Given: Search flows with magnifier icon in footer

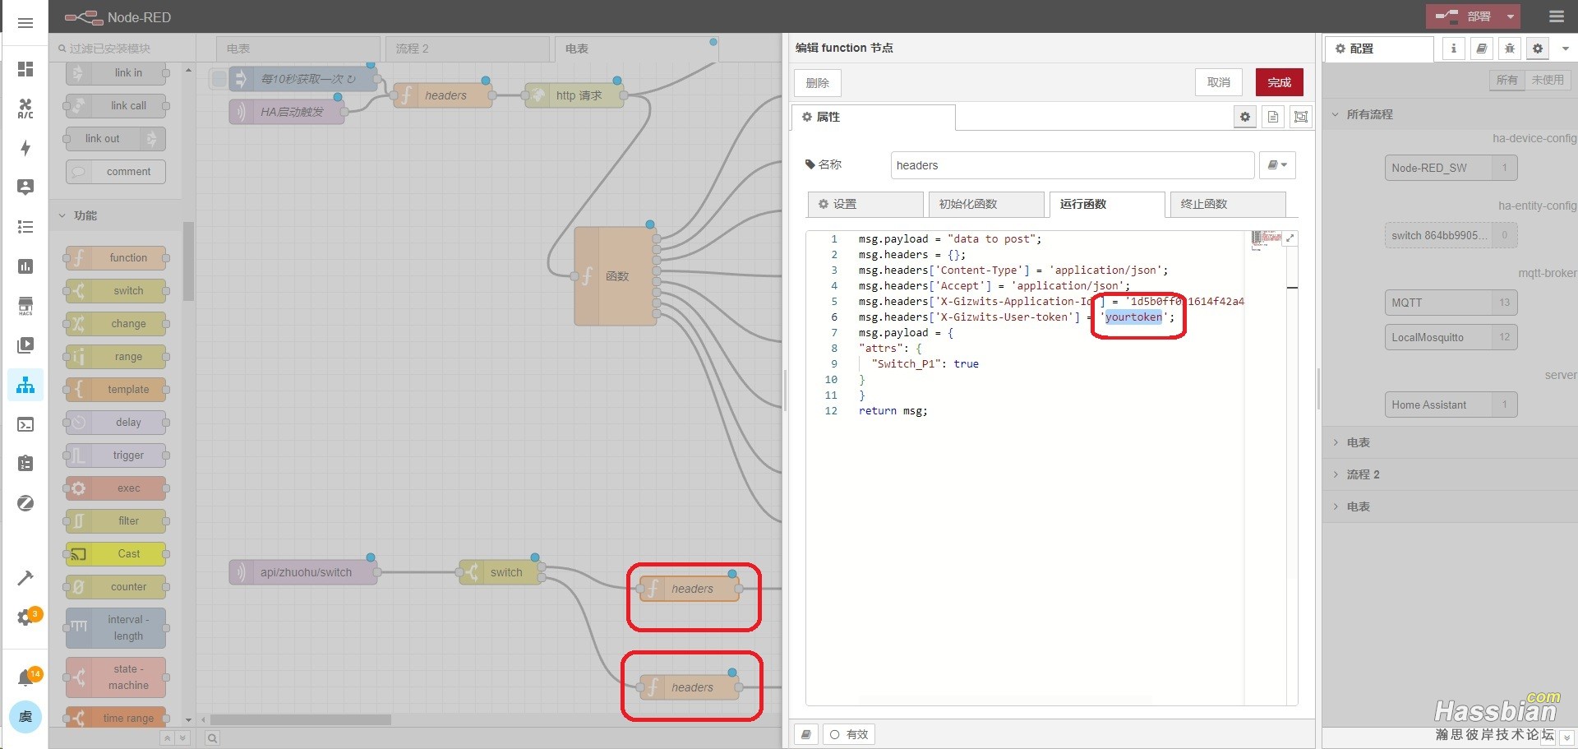Looking at the screenshot, I should click(x=212, y=738).
